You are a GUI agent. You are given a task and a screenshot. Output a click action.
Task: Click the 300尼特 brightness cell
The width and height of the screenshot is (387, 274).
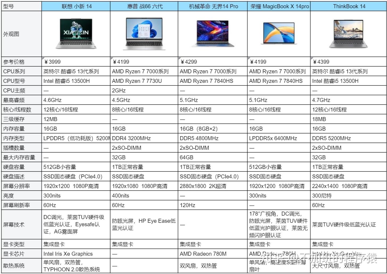coord(349,196)
